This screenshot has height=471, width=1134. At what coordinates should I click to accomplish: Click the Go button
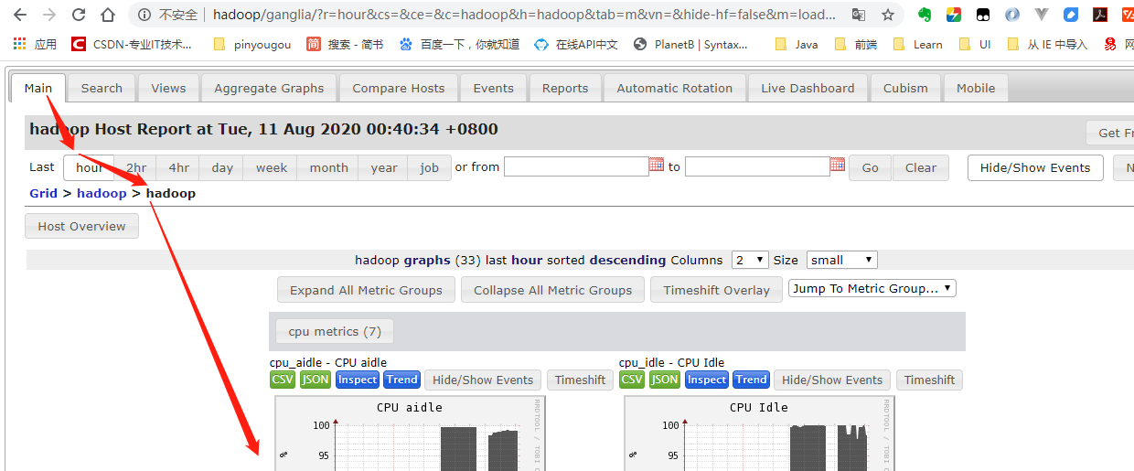click(870, 167)
